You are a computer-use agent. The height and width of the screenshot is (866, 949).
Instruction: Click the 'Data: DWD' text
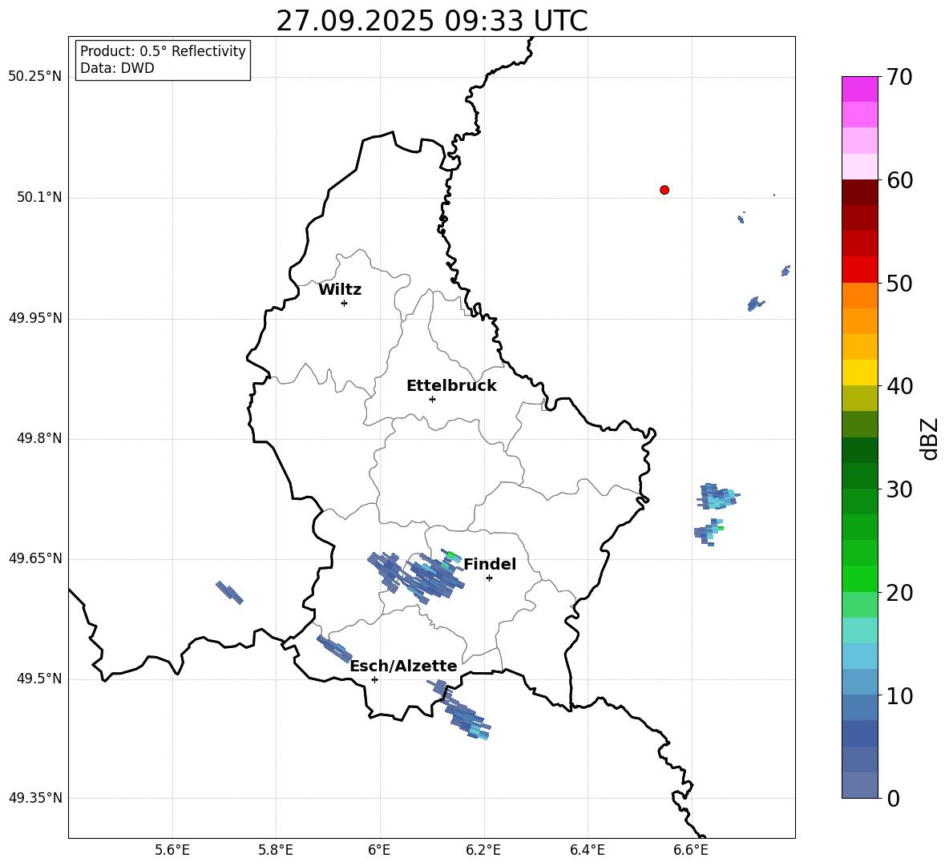pos(117,68)
